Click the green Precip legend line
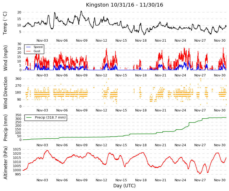The width and height of the screenshot is (229, 191). (29, 117)
